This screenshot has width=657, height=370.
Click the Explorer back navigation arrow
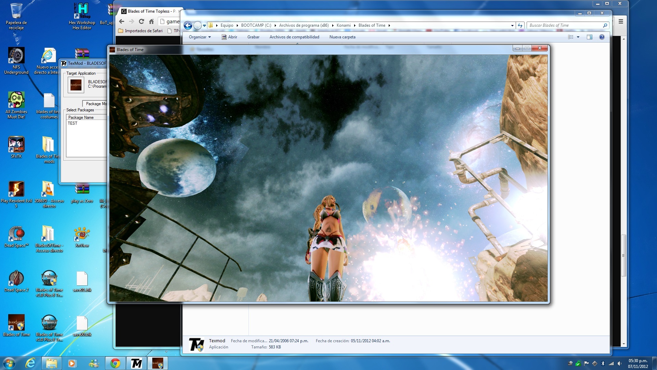pos(188,25)
